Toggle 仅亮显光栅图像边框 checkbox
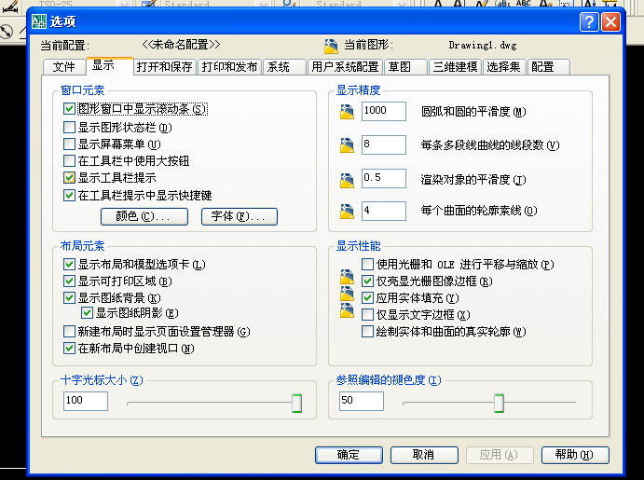This screenshot has width=644, height=480. point(367,281)
